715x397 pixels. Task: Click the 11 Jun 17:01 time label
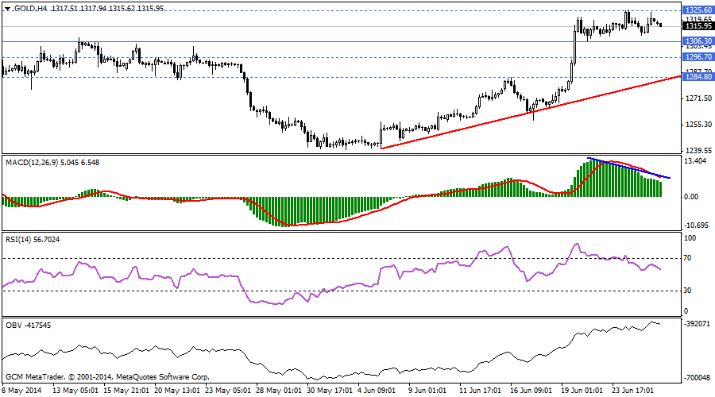481,391
